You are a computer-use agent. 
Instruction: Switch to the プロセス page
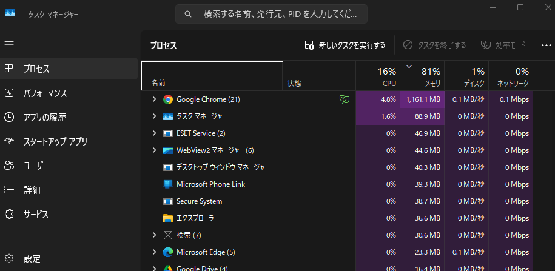click(x=69, y=69)
